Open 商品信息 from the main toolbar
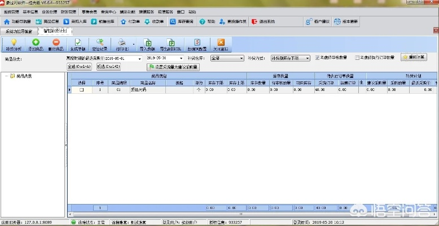 [47, 21]
